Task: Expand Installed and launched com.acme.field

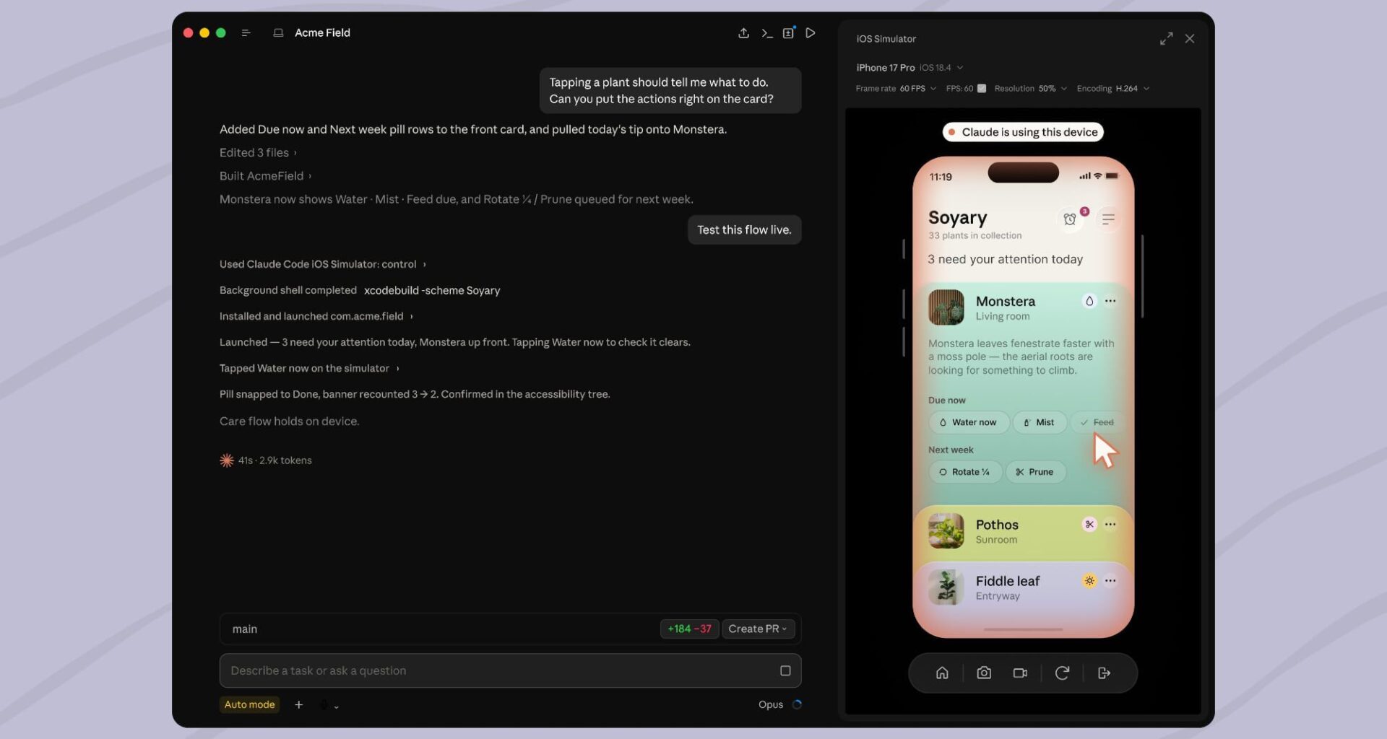Action: 316,316
